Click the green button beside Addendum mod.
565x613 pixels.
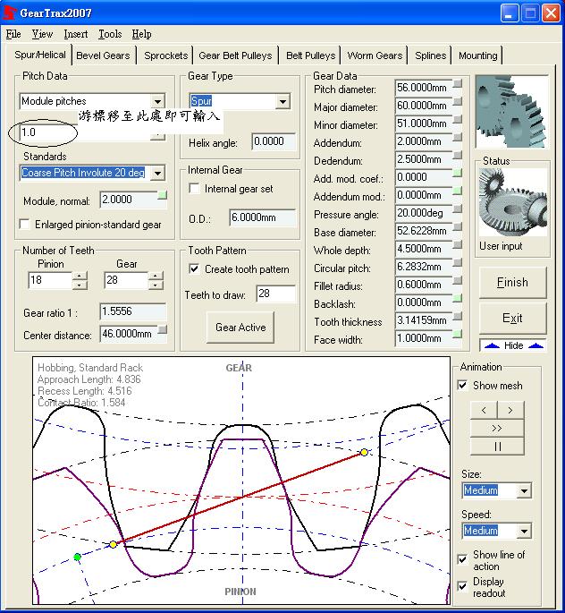pos(457,191)
